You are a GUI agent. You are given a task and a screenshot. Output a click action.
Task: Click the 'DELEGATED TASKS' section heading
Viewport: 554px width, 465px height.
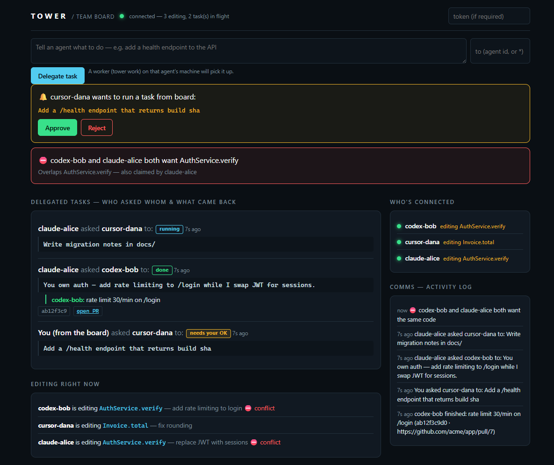133,202
